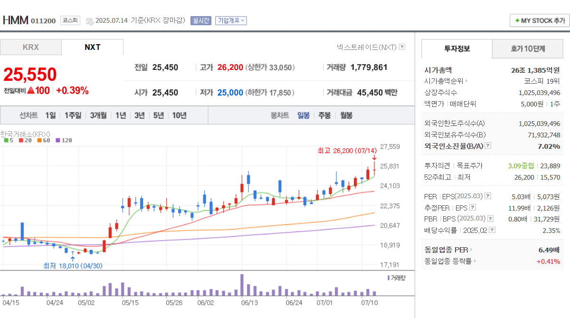Click the 동일업종 등락률 value +0.41%

coord(548,261)
